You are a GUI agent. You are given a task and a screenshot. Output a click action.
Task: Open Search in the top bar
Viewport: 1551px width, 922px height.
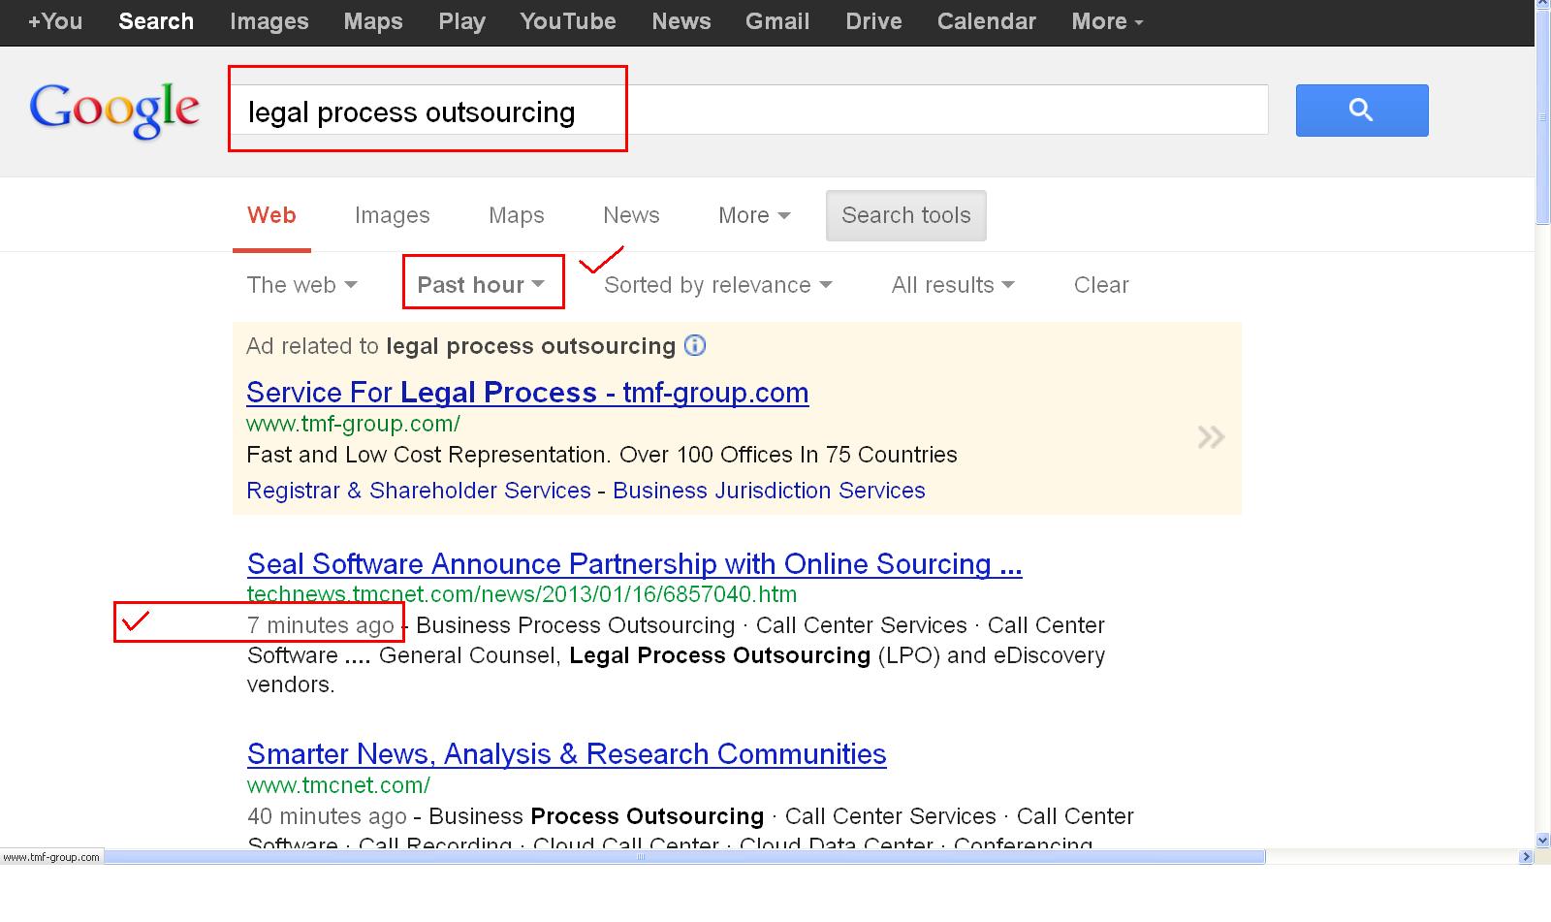pyautogui.click(x=156, y=21)
